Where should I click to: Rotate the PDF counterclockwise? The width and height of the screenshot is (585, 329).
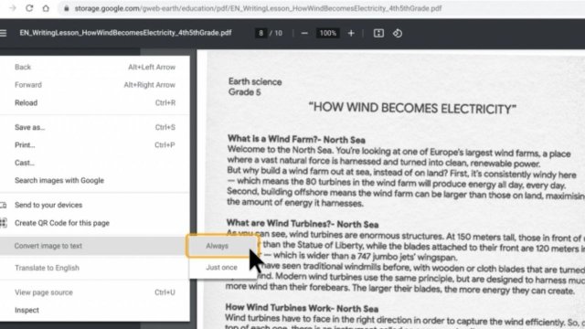pos(398,33)
